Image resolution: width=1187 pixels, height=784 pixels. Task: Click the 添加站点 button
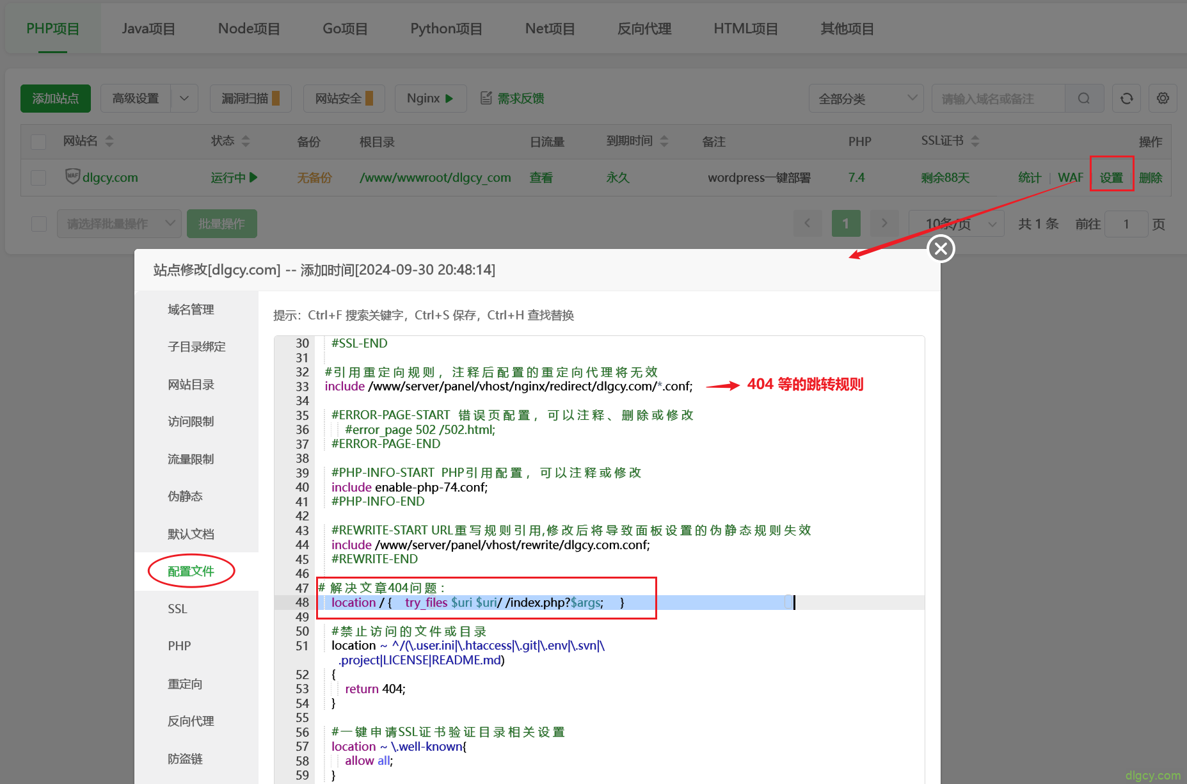56,99
